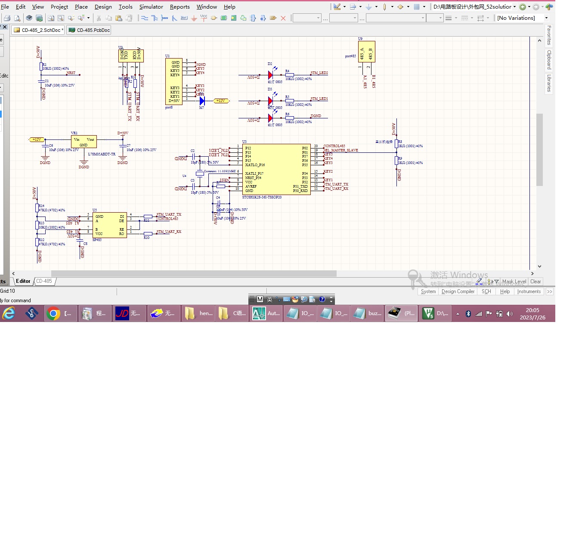The height and width of the screenshot is (551, 588).
Task: Open the Libraries side panel tab
Action: 549,83
